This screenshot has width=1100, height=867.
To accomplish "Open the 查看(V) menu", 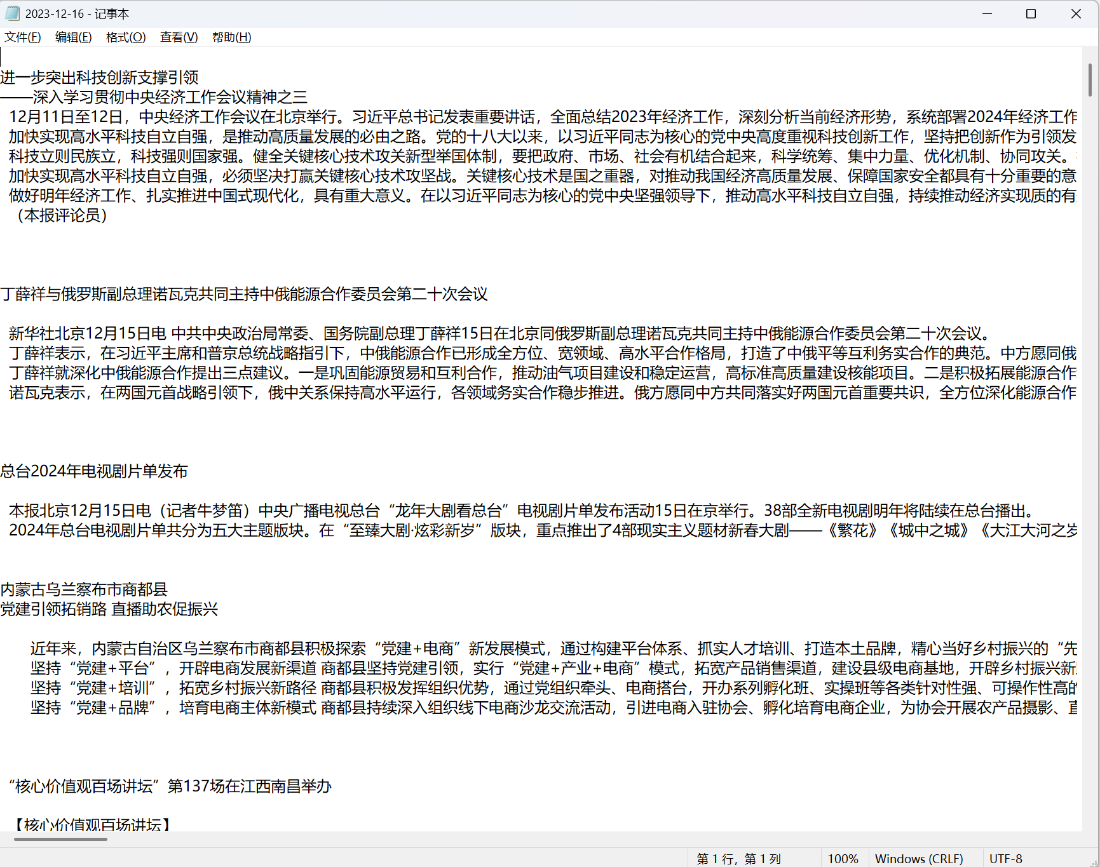I will pos(179,37).
